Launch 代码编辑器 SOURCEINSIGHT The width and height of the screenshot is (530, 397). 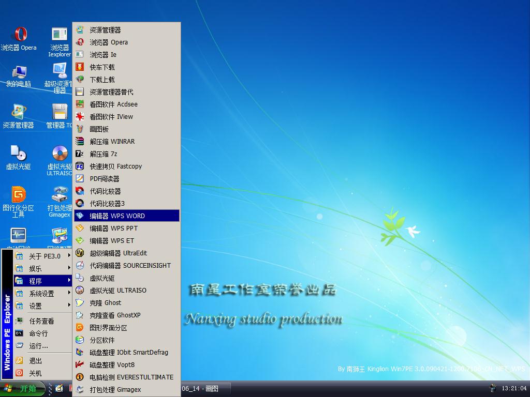(x=127, y=265)
